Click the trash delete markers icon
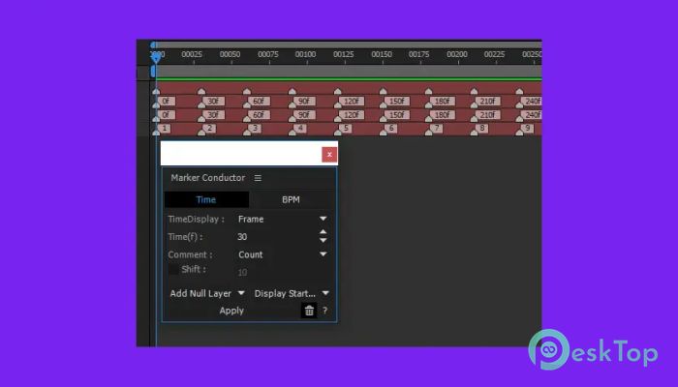This screenshot has height=387, width=678. tap(309, 311)
